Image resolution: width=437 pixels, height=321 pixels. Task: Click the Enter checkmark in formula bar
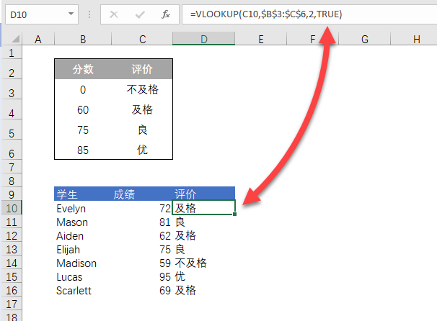point(141,14)
